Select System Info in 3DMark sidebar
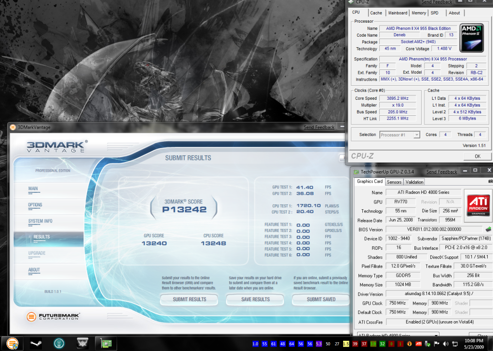The height and width of the screenshot is (351, 493). point(40,221)
